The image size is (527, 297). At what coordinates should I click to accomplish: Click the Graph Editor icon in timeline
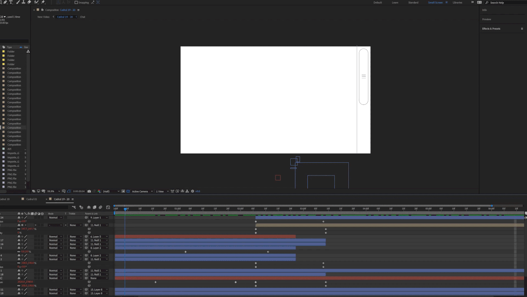108,207
